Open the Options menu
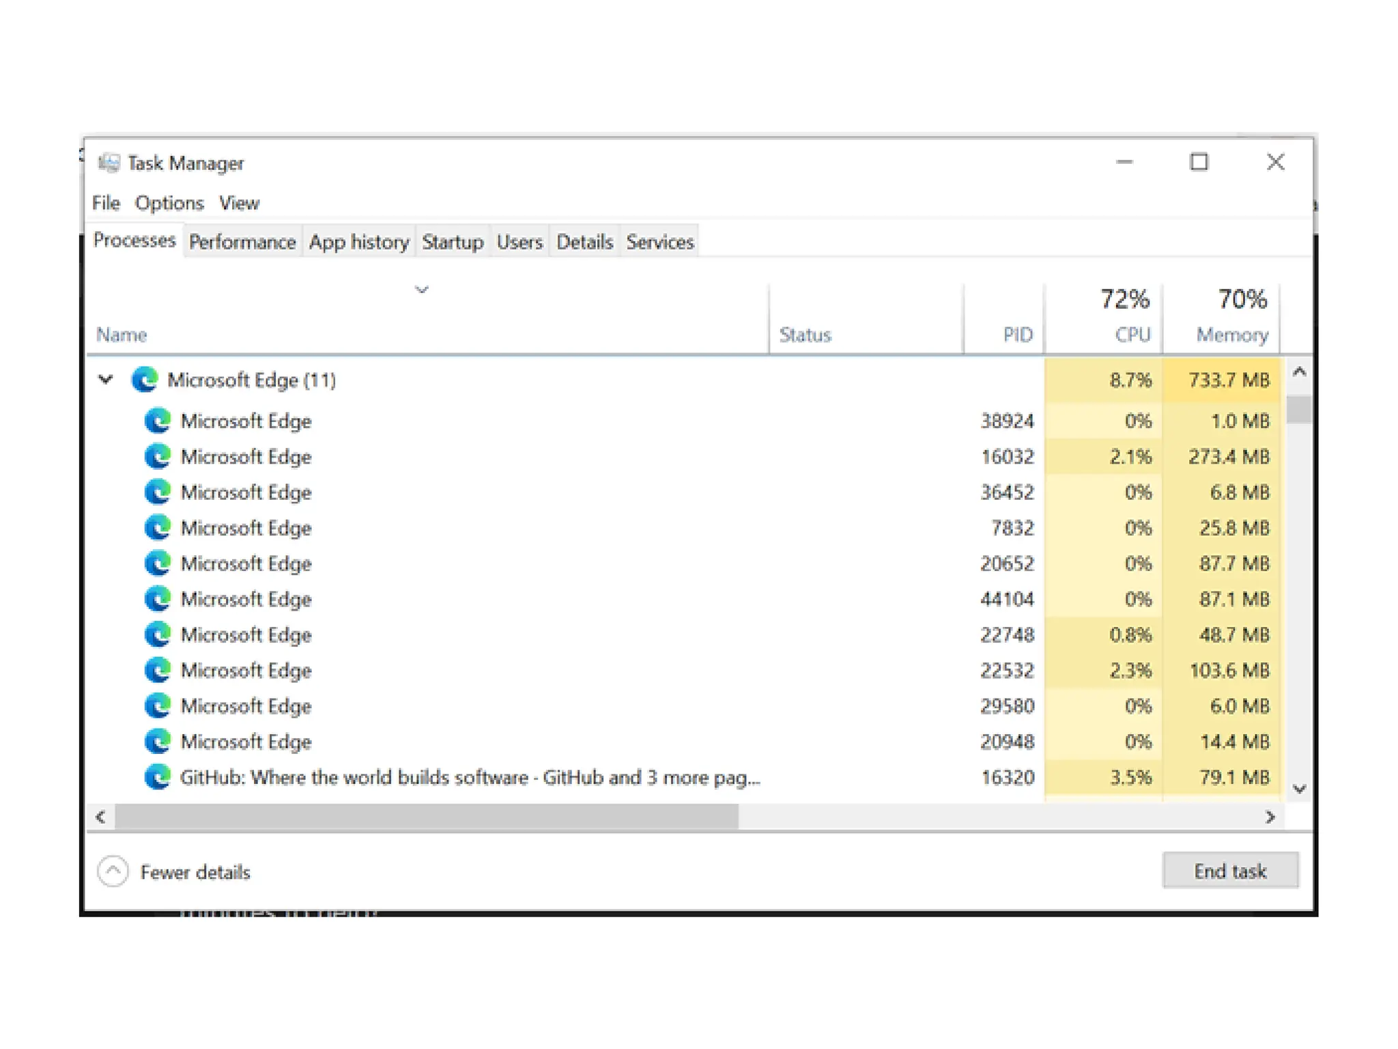1398x1049 pixels. tap(169, 203)
